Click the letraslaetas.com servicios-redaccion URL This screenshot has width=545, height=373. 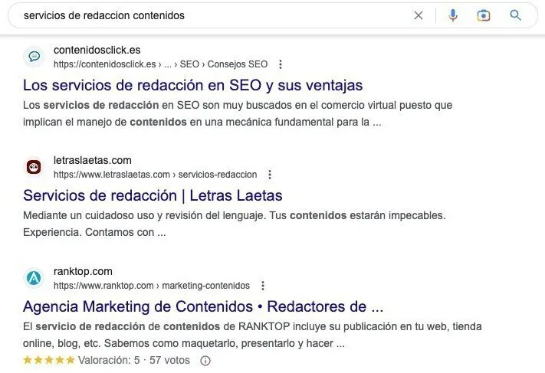point(156,175)
